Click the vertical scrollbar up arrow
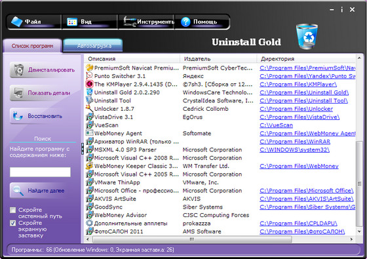The image size is (367, 259). (x=359, y=58)
